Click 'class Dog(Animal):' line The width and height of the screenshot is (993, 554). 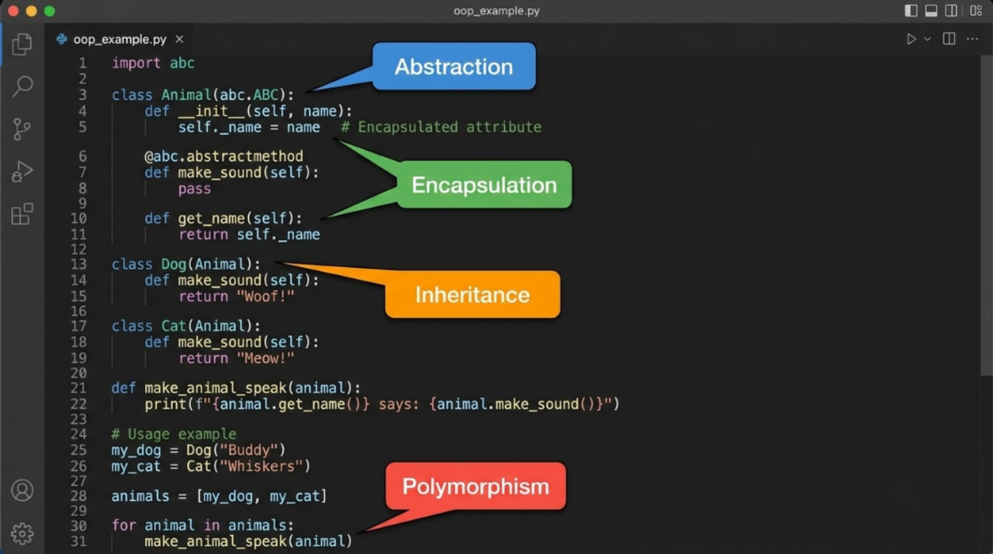186,264
